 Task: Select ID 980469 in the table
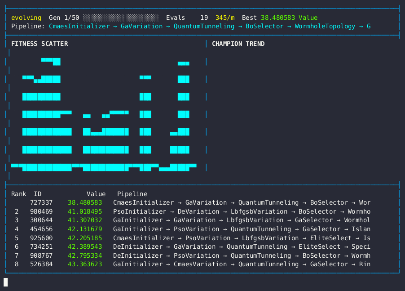coord(41,211)
